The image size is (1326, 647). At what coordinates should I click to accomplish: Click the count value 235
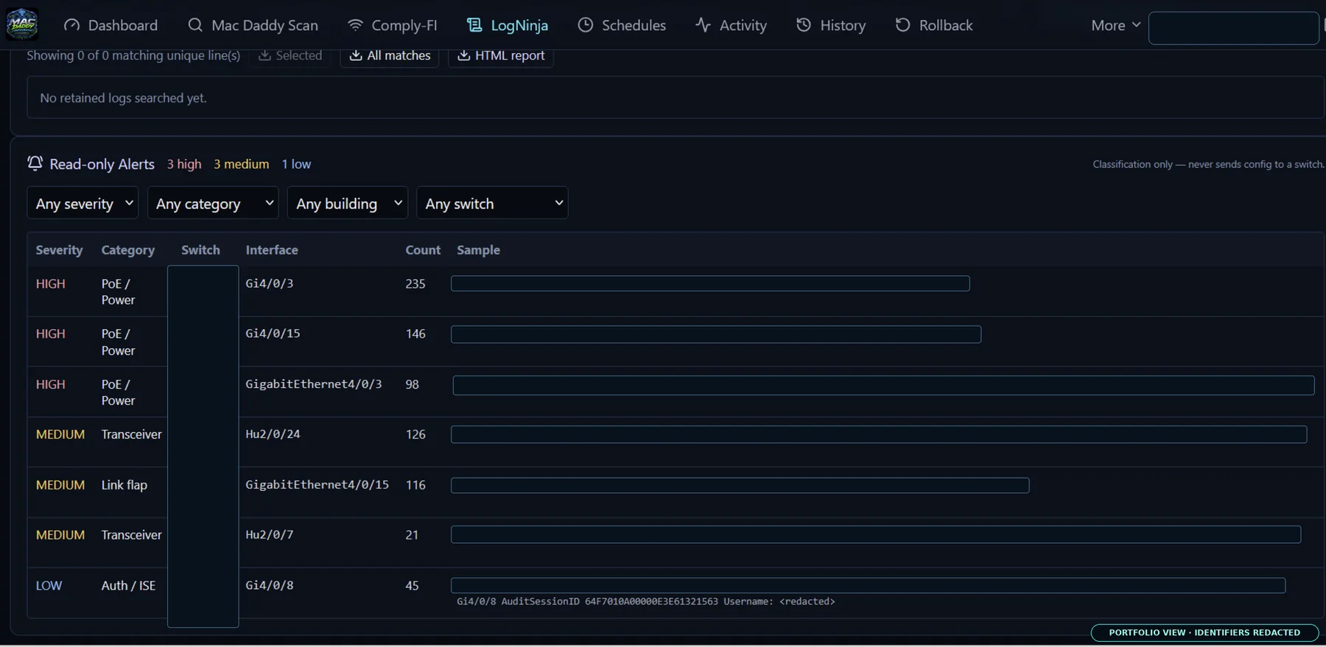coord(415,283)
